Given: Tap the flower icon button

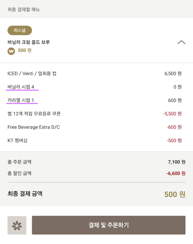Looking at the screenshot, I should [17, 225].
